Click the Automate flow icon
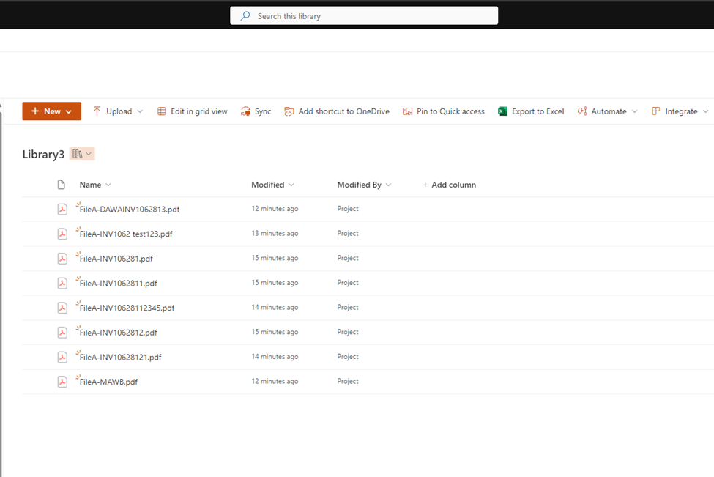 (582, 111)
